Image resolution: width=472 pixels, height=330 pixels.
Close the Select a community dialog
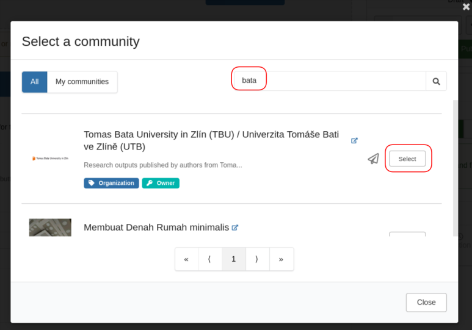tap(426, 303)
